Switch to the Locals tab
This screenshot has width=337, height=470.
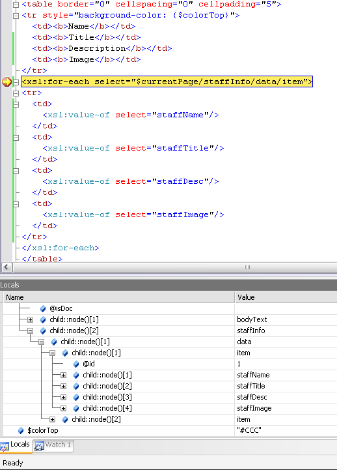16,446
